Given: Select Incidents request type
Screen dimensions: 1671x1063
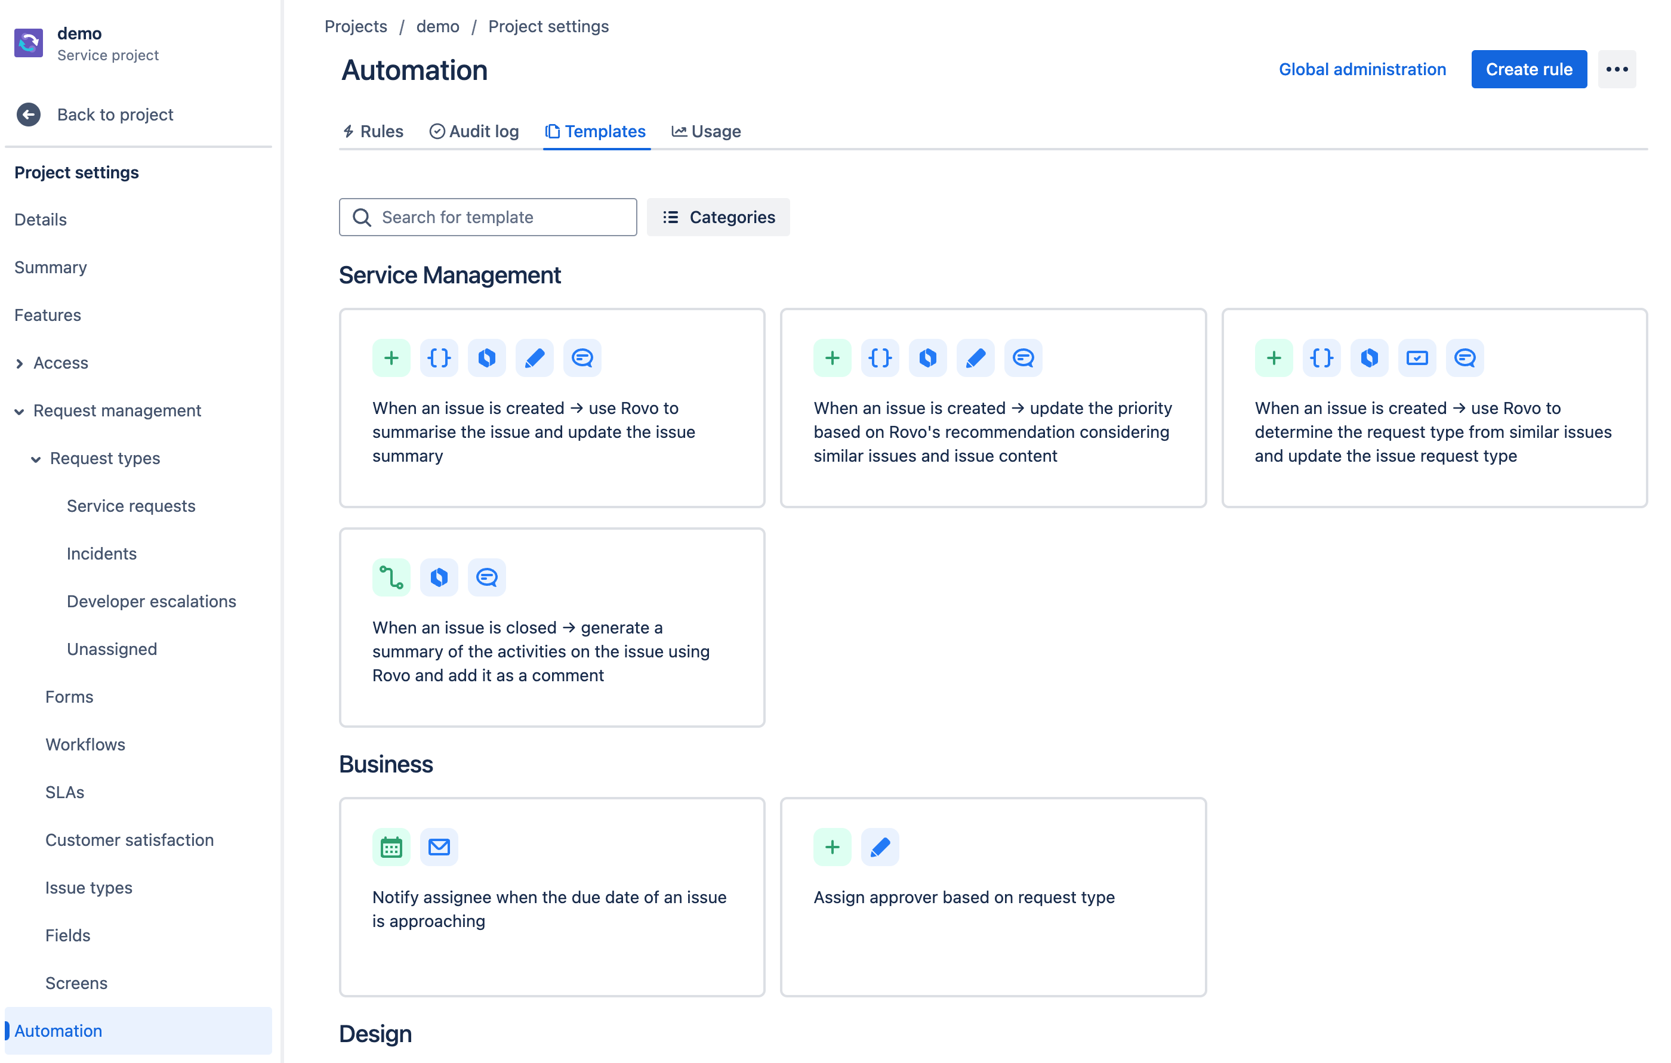Looking at the screenshot, I should 101,554.
